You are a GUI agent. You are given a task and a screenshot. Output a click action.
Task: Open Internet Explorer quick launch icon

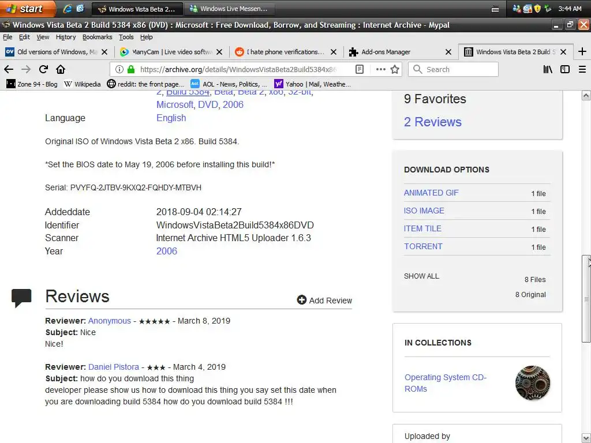click(68, 9)
